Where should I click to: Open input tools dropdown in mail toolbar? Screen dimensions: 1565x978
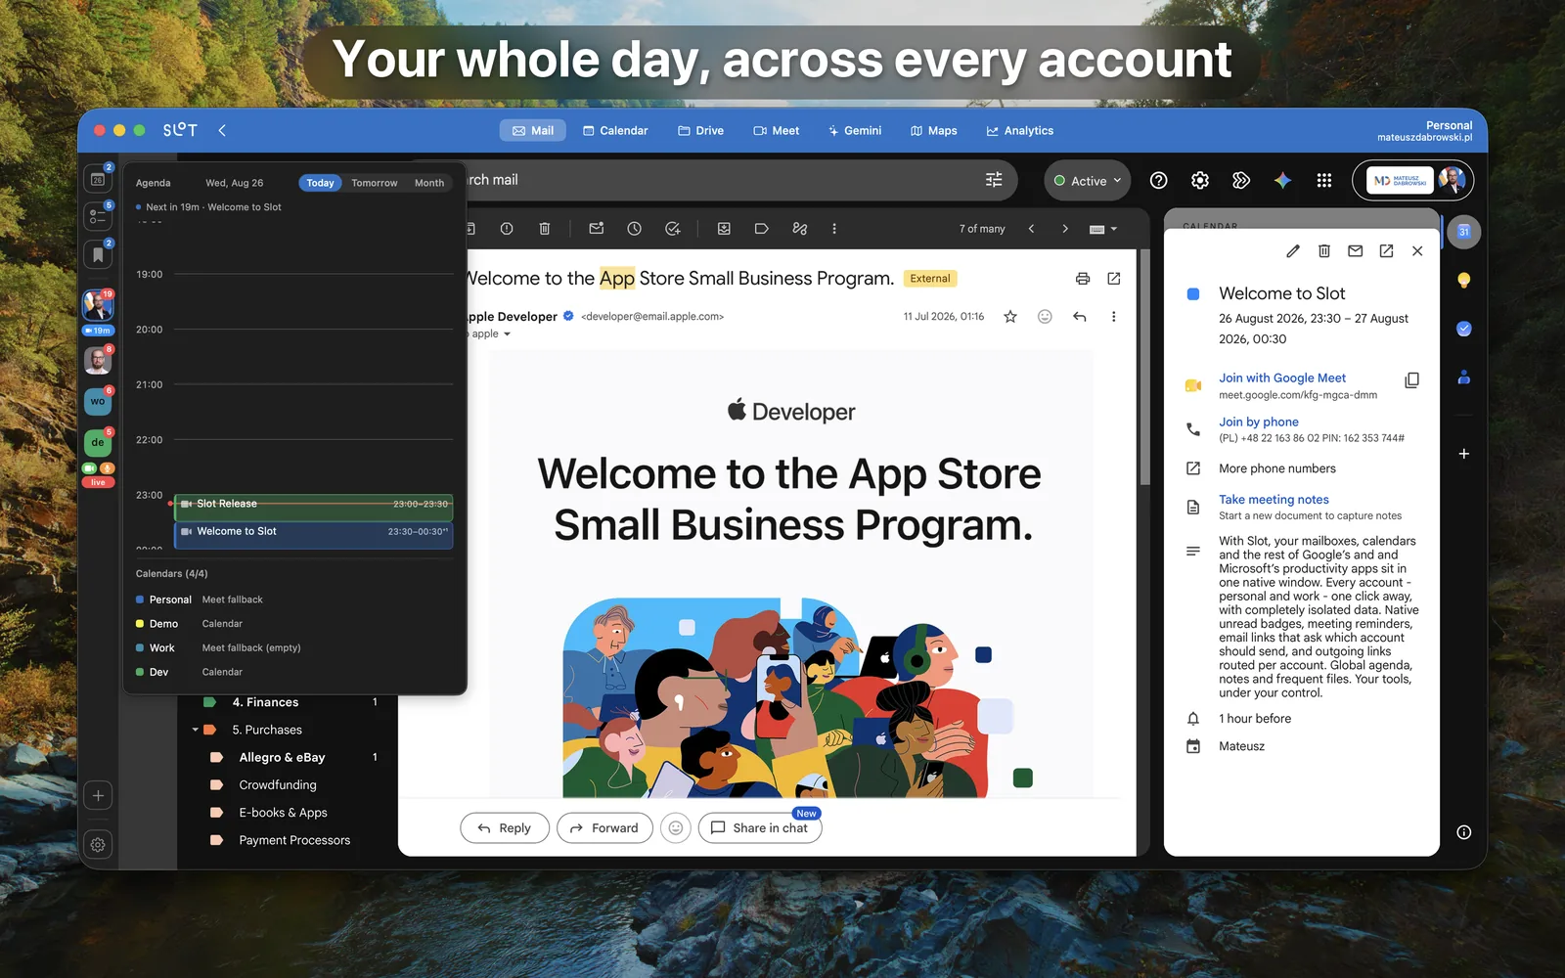[1102, 229]
